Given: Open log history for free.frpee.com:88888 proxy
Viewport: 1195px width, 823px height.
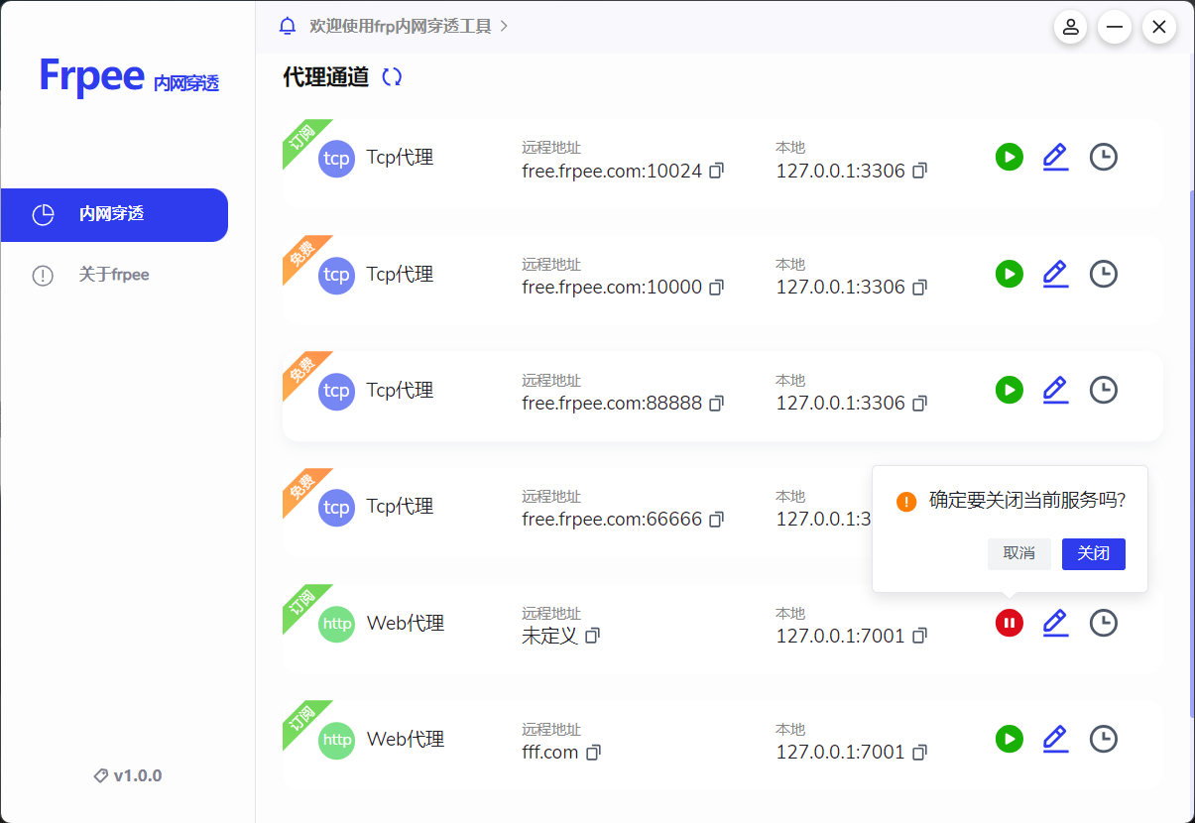Looking at the screenshot, I should 1103,390.
